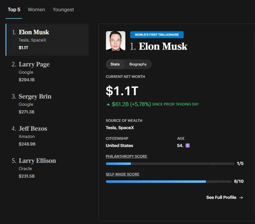Select Jeff Bezos in the ranking list
The image size is (255, 224).
(47, 136)
